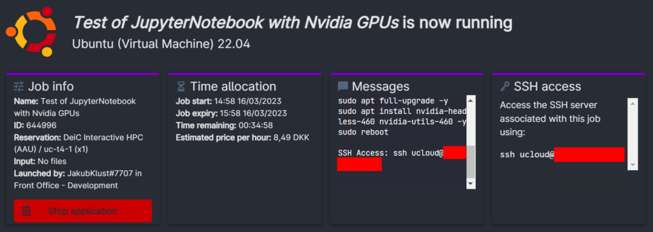
Task: Click the Messages chat bubble icon
Action: (342, 86)
